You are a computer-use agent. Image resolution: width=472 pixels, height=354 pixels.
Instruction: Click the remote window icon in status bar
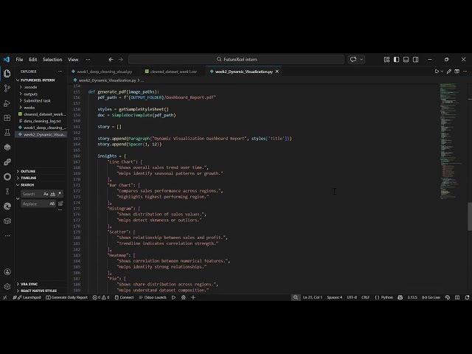(x=4, y=297)
